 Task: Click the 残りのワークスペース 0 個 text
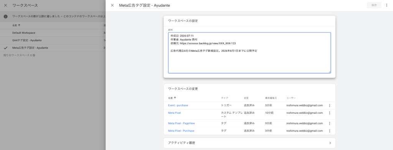click(19, 55)
